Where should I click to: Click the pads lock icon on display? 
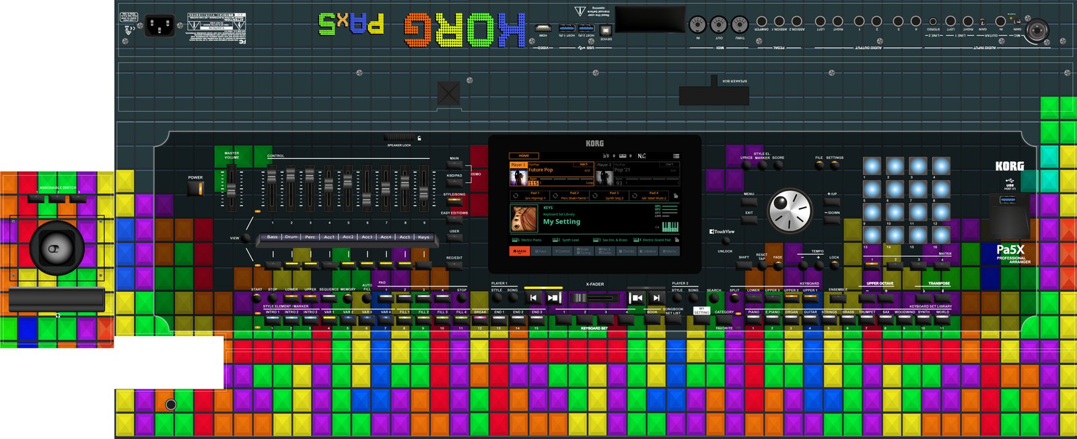pyautogui.click(x=675, y=196)
